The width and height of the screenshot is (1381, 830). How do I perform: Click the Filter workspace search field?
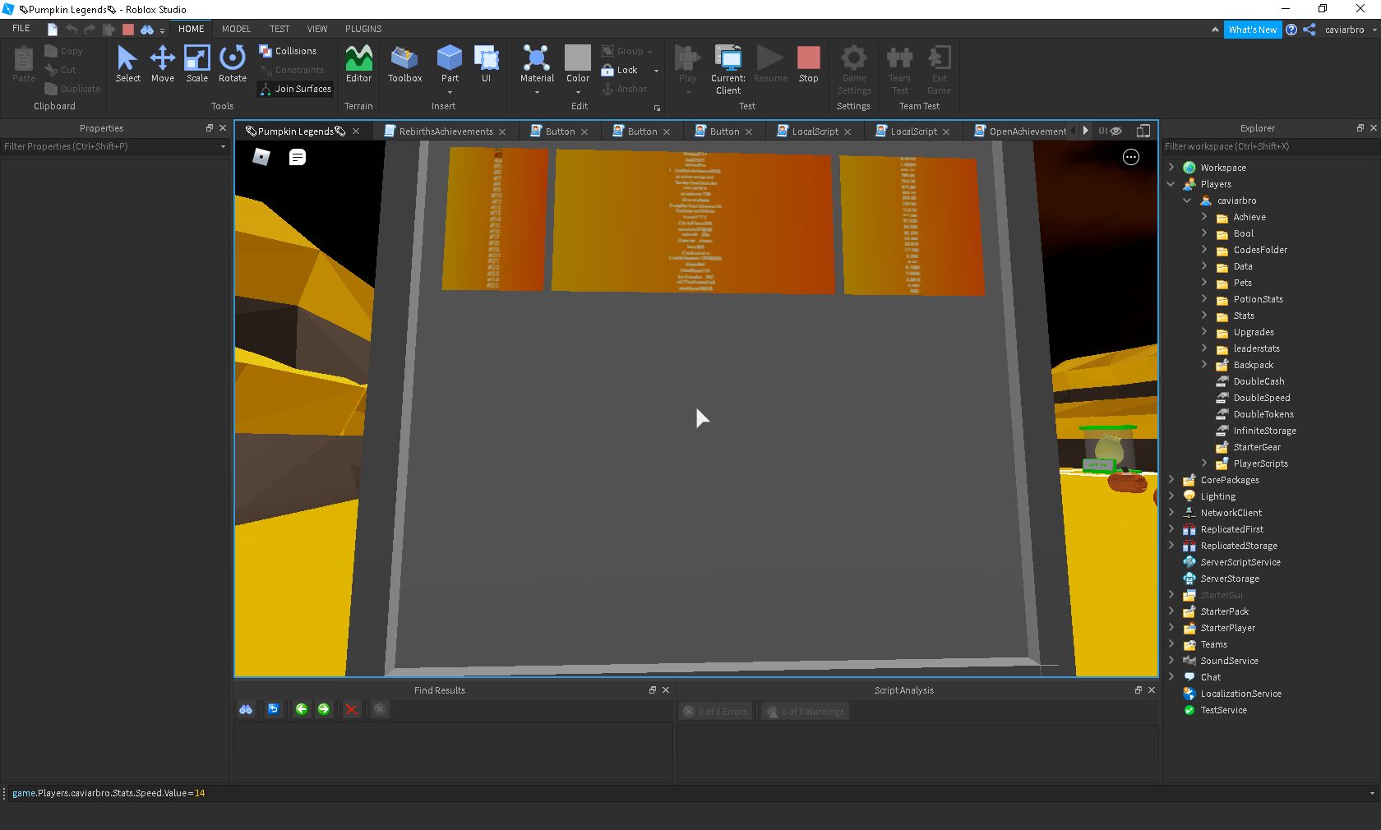point(1258,146)
